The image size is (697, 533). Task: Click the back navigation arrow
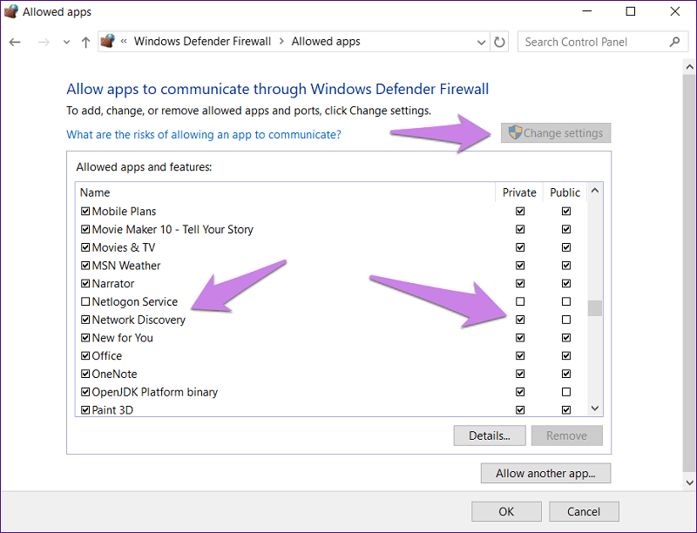tap(15, 41)
